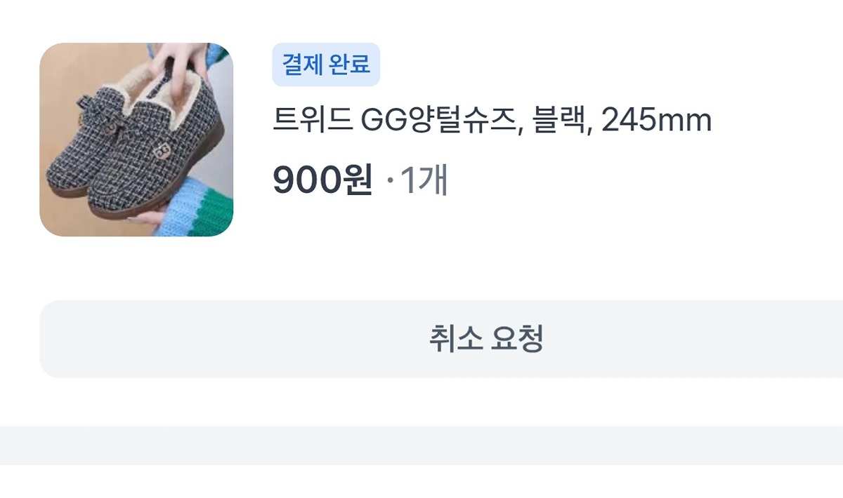The width and height of the screenshot is (843, 498).
Task: Click the blank area below the gray divider
Action: (421, 481)
